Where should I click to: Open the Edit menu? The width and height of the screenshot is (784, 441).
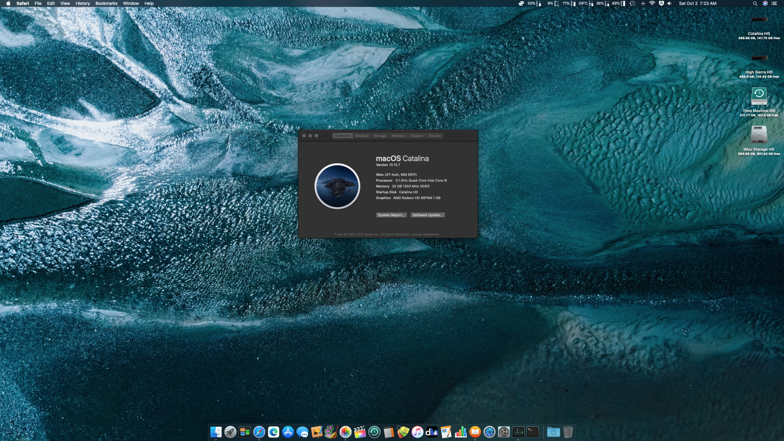(51, 4)
